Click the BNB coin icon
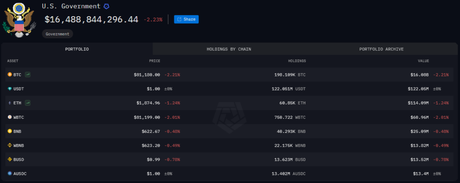 point(10,131)
